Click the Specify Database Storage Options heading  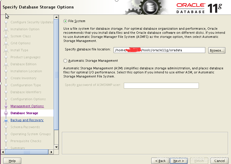[x=38, y=7]
